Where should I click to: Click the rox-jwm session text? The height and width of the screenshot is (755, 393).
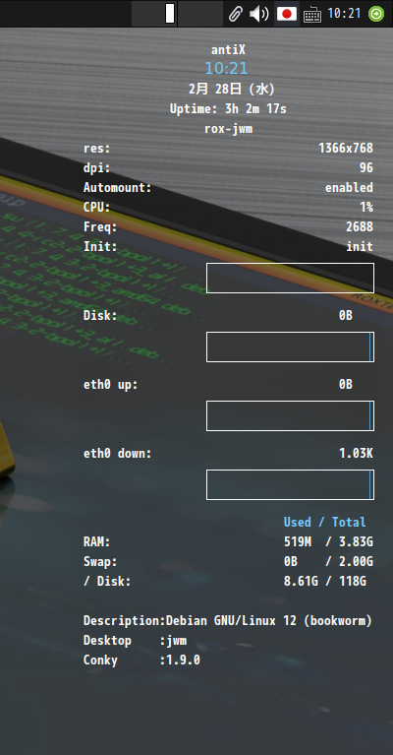pos(228,129)
